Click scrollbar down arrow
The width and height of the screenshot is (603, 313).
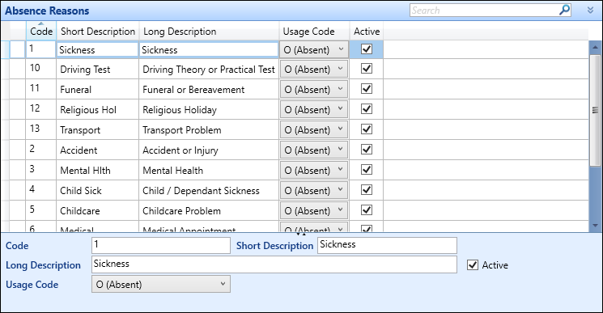(x=595, y=226)
